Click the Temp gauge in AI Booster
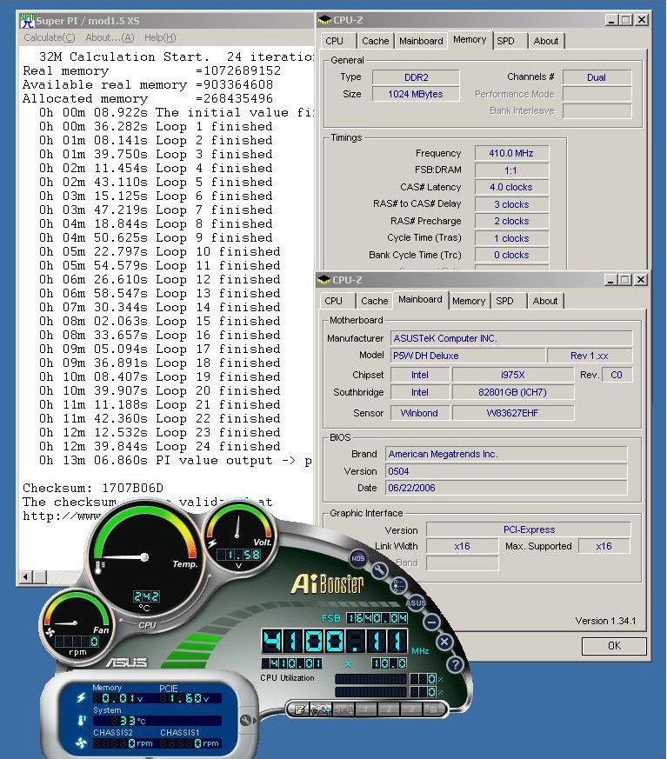This screenshot has height=759, width=667. (145, 556)
